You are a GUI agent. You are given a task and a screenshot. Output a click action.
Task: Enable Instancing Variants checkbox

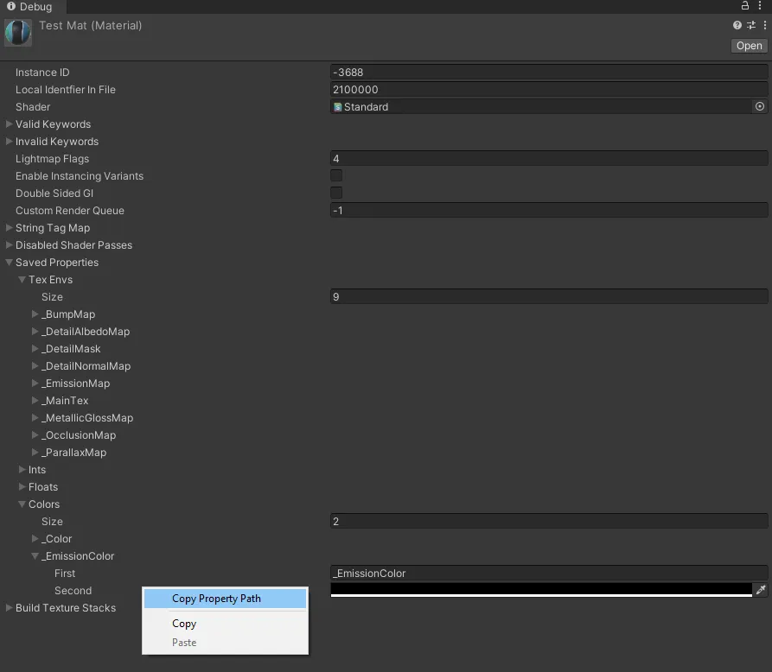coord(336,175)
